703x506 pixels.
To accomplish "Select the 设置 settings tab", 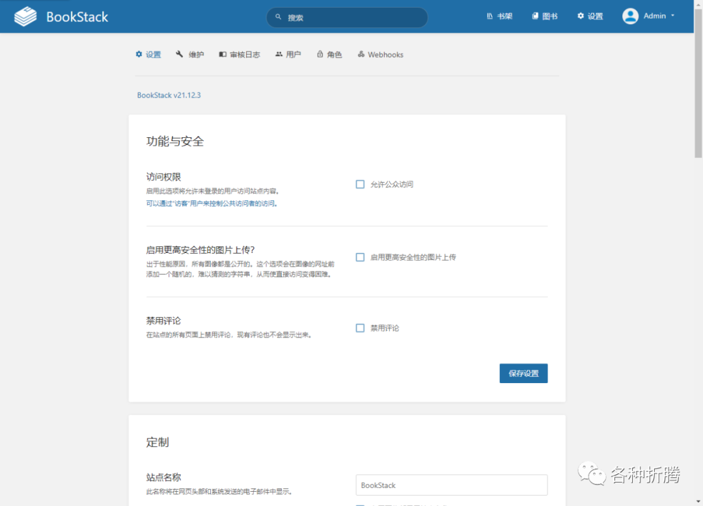I will point(148,54).
